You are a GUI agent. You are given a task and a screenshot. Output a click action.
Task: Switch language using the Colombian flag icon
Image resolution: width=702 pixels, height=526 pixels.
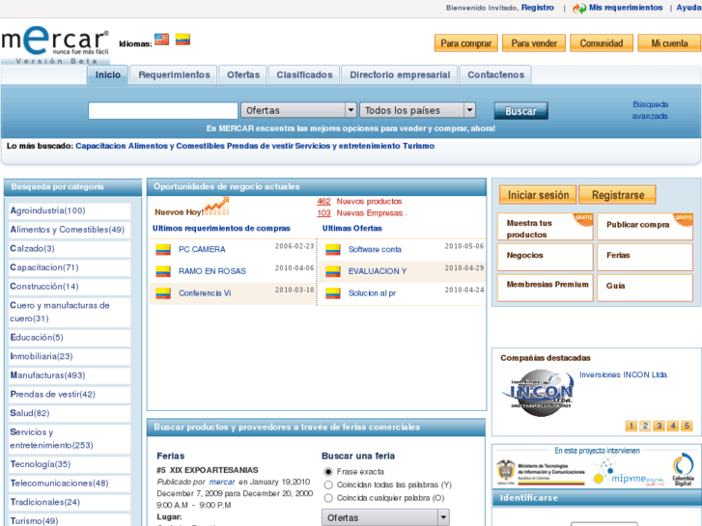183,40
